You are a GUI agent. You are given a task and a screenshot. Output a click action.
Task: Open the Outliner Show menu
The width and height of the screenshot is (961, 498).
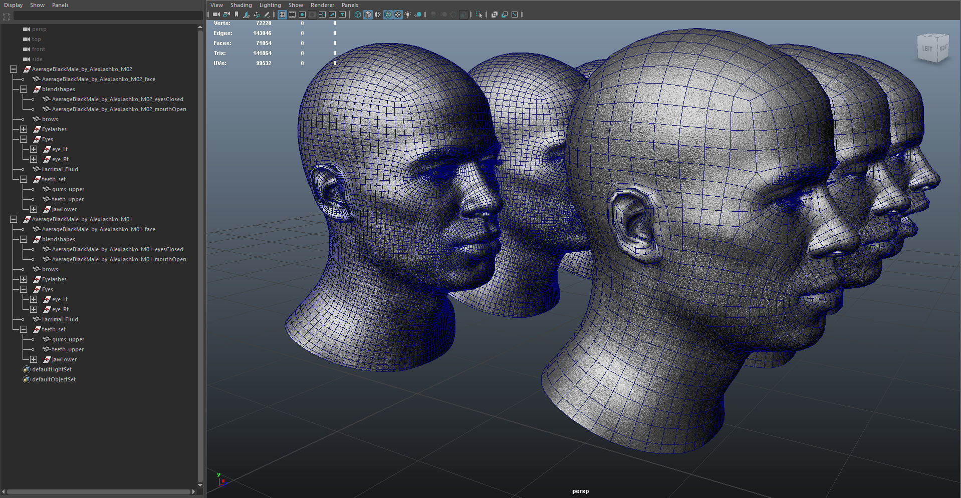(x=37, y=5)
